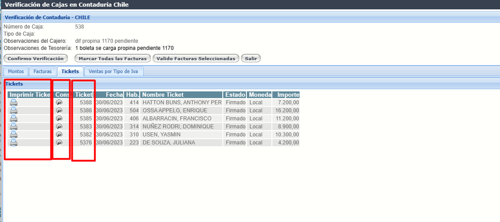Viewport: 500px width, 222px height.
Task: Print ticket 5388 with printer icon
Action: [13, 103]
